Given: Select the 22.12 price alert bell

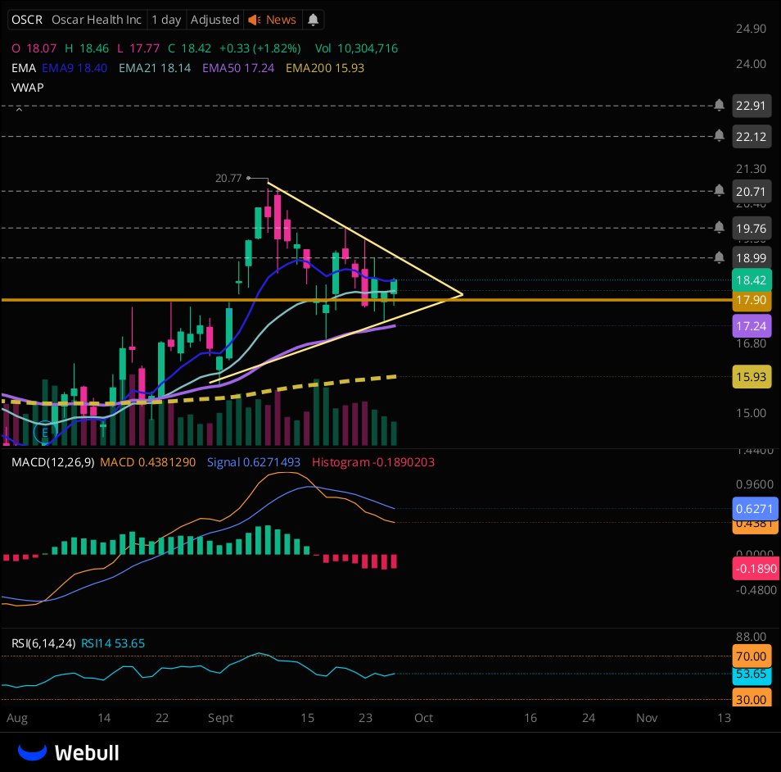Looking at the screenshot, I should 719,135.
